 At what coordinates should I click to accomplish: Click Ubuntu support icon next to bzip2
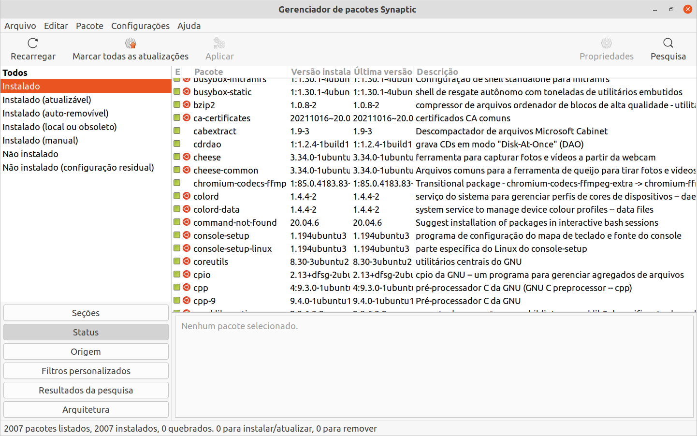tap(187, 104)
